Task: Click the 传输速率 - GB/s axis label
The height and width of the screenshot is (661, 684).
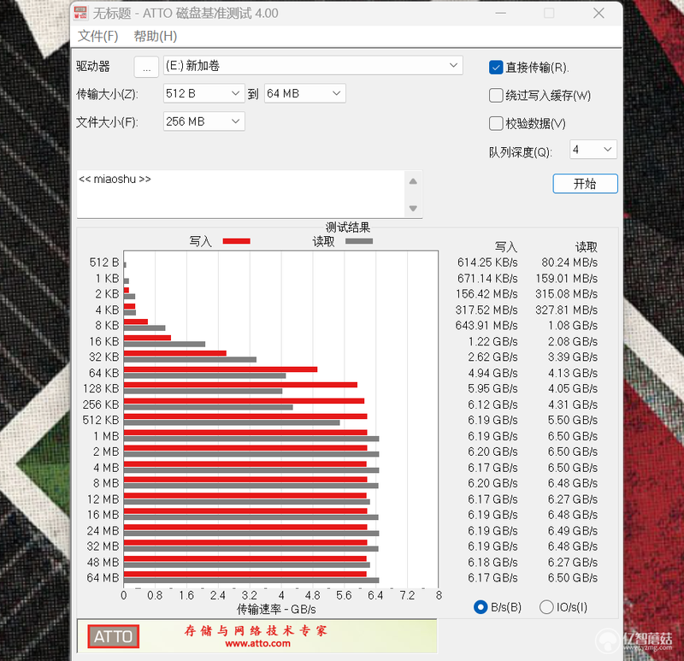Action: [x=276, y=610]
